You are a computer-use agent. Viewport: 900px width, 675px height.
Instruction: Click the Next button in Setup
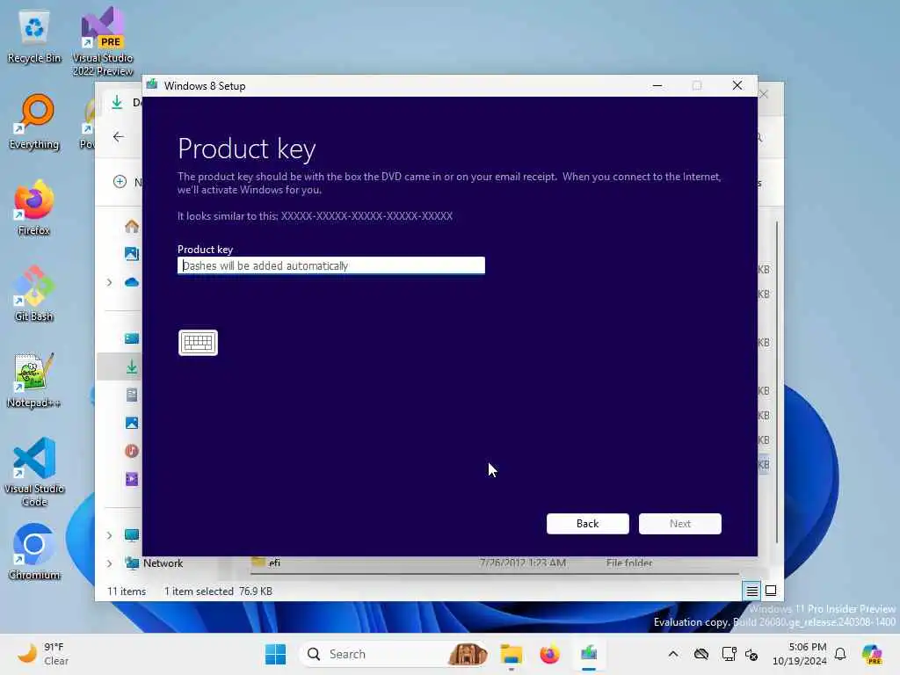(x=679, y=524)
